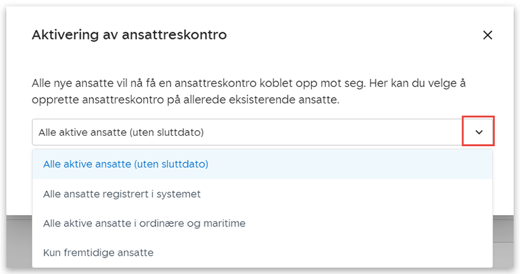
Task: Click the description paragraph about ansattreskonto
Action: [254, 92]
